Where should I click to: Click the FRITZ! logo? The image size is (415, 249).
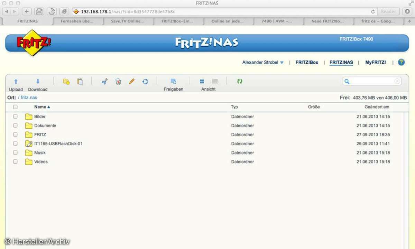point(34,43)
